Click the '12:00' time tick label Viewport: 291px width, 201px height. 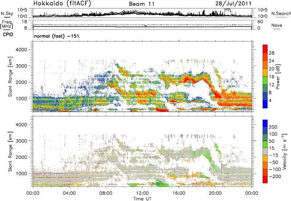142,193
